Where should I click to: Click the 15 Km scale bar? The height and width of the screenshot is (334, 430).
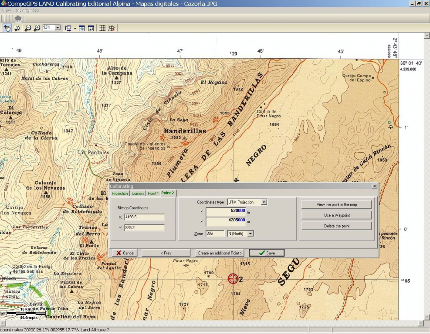point(26,313)
